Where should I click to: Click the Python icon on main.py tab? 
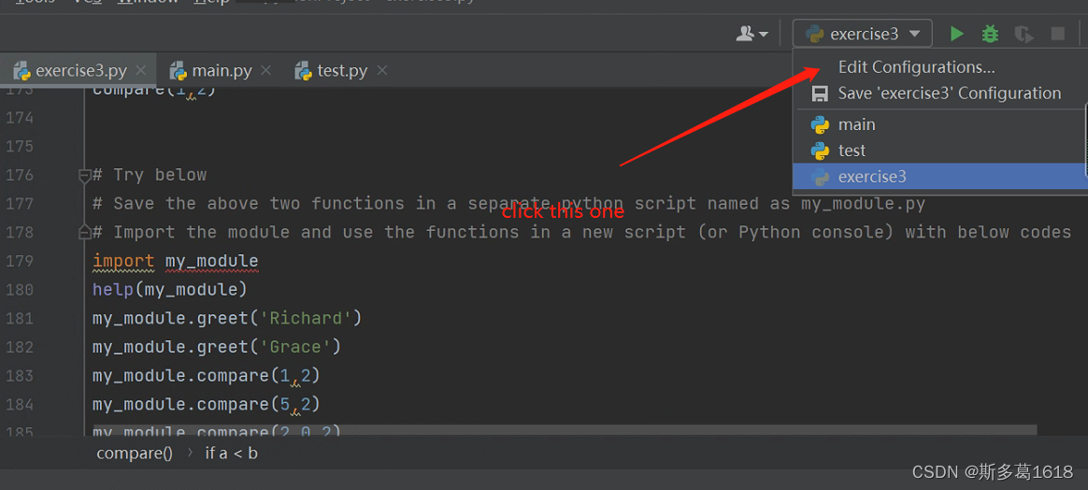179,71
